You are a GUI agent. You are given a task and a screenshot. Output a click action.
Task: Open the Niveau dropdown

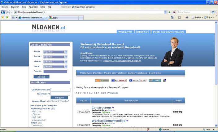[x=55, y=62]
